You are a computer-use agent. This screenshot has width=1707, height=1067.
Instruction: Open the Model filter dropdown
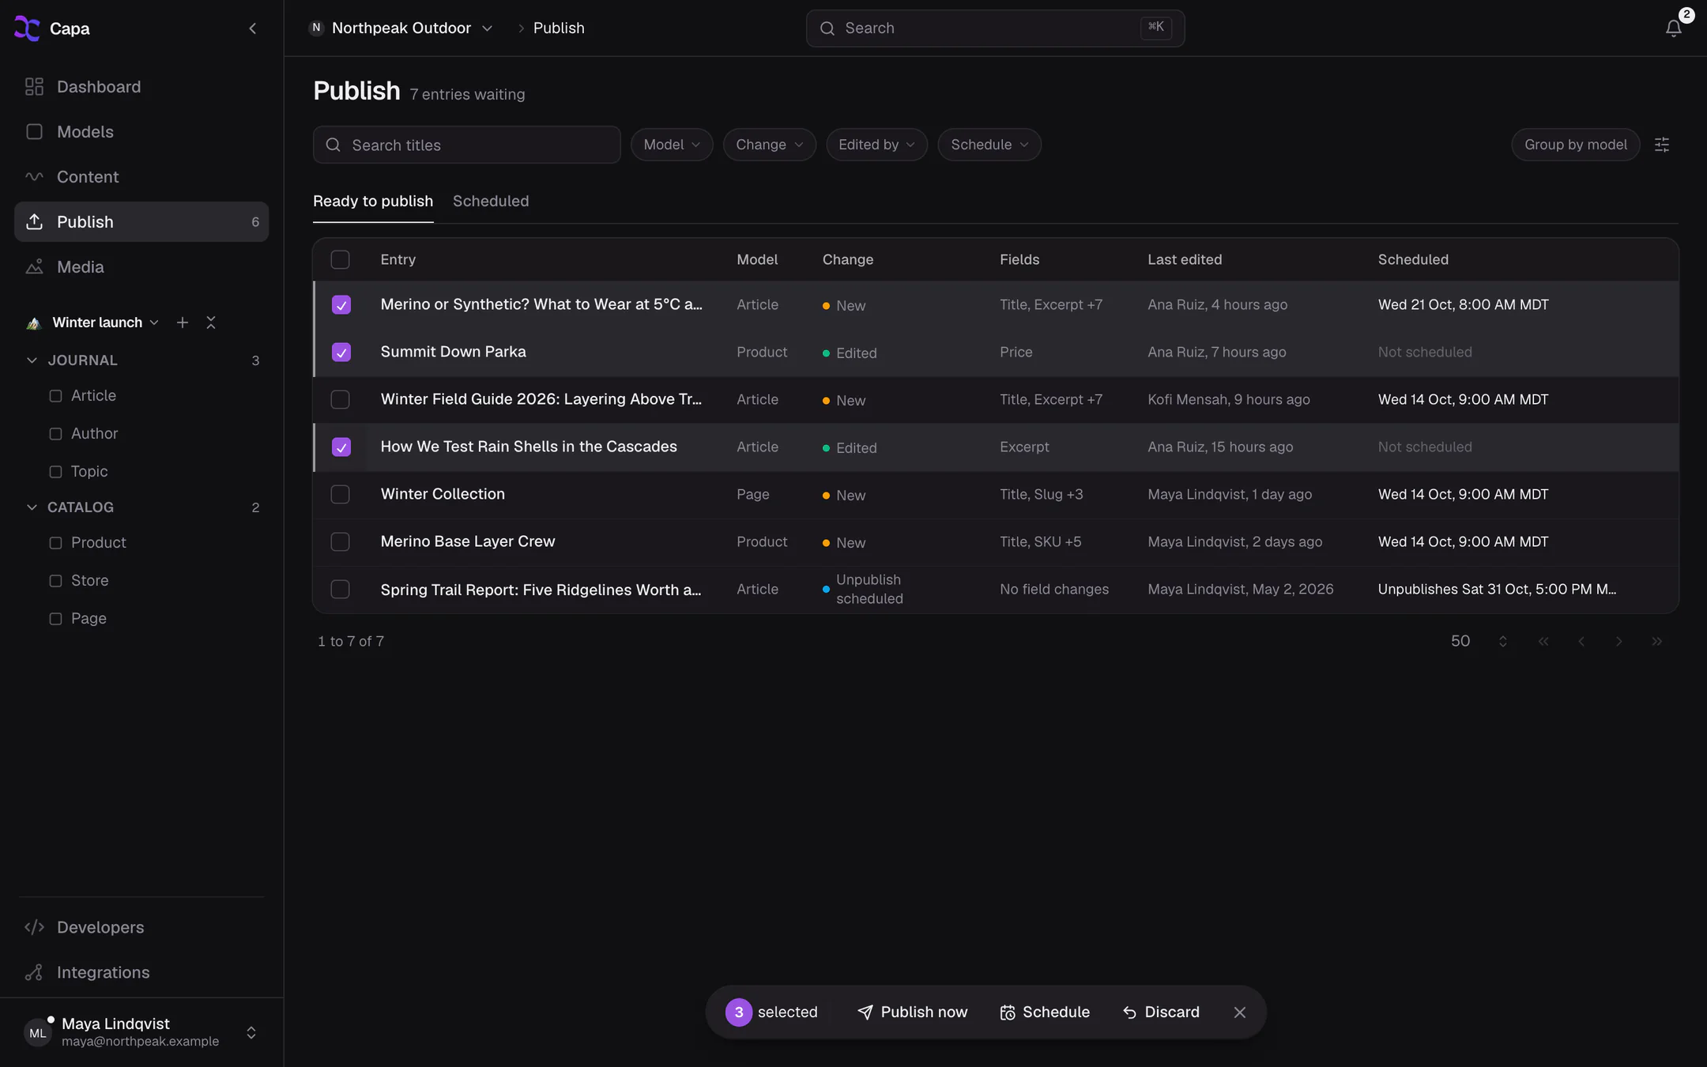click(x=672, y=145)
